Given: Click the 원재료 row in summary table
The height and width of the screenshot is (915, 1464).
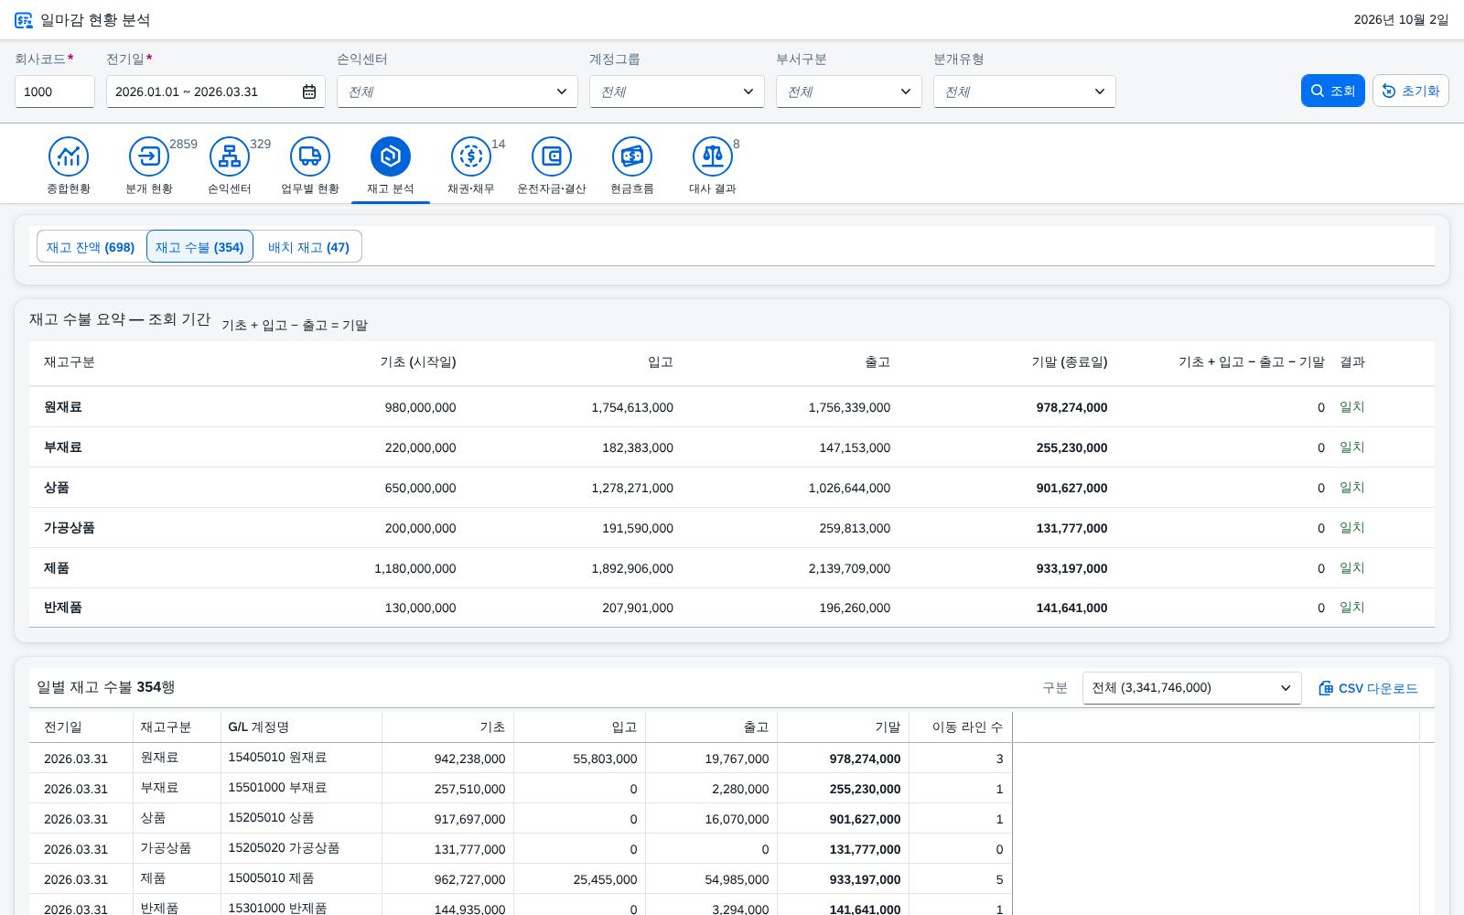Looking at the screenshot, I should click(x=732, y=407).
